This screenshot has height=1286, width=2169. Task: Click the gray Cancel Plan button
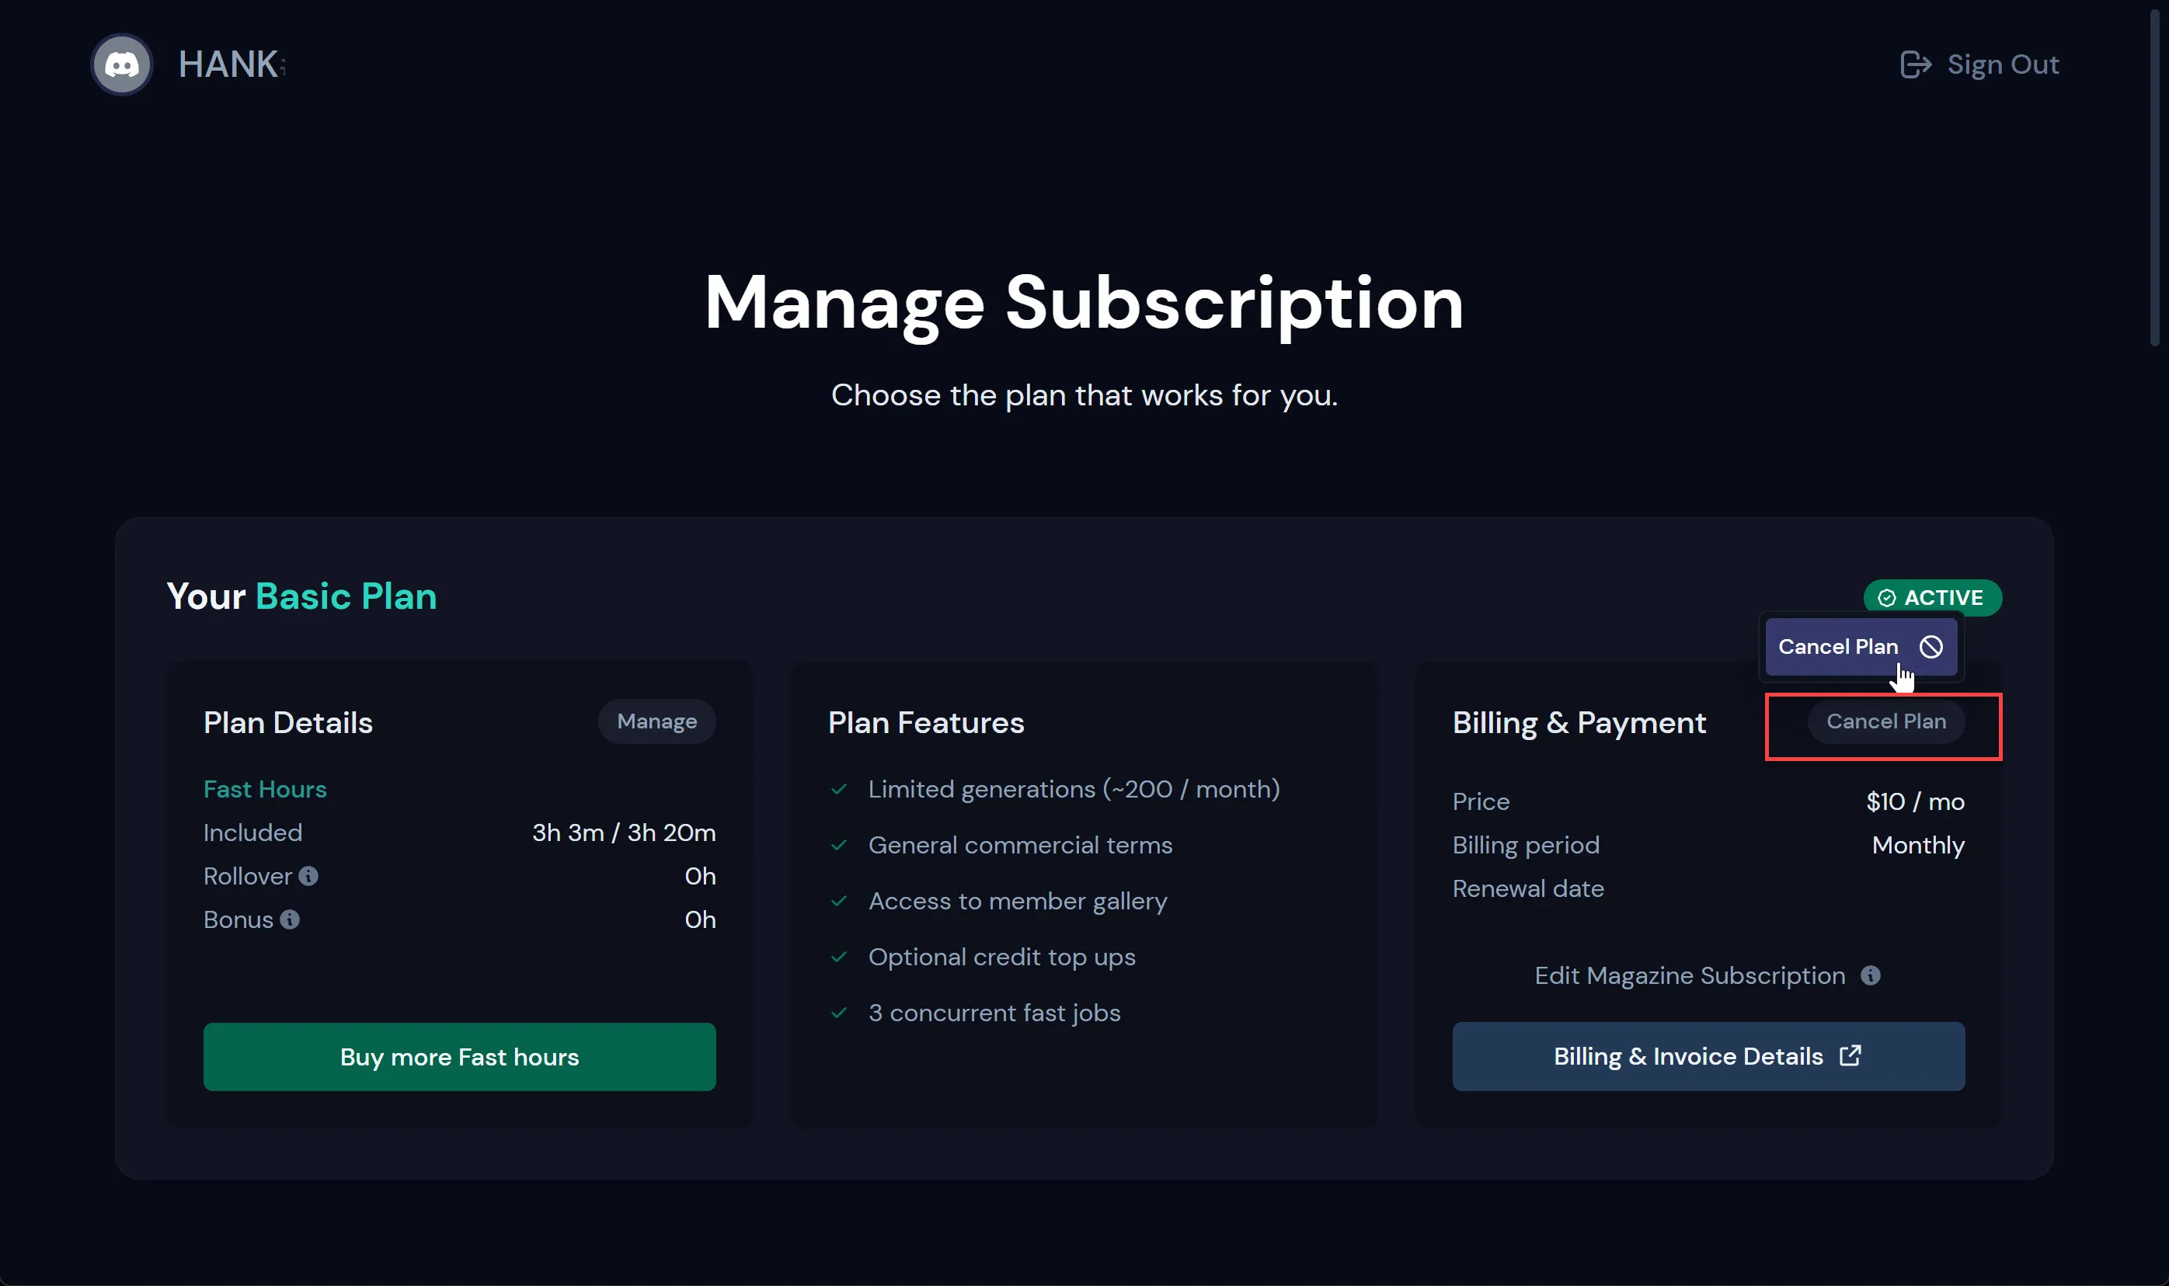click(x=1885, y=722)
